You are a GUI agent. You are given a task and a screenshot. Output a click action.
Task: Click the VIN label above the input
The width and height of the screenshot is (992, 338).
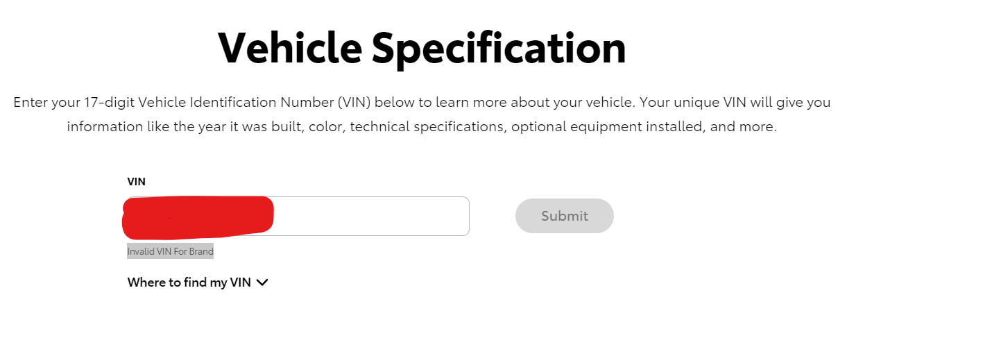(x=136, y=182)
